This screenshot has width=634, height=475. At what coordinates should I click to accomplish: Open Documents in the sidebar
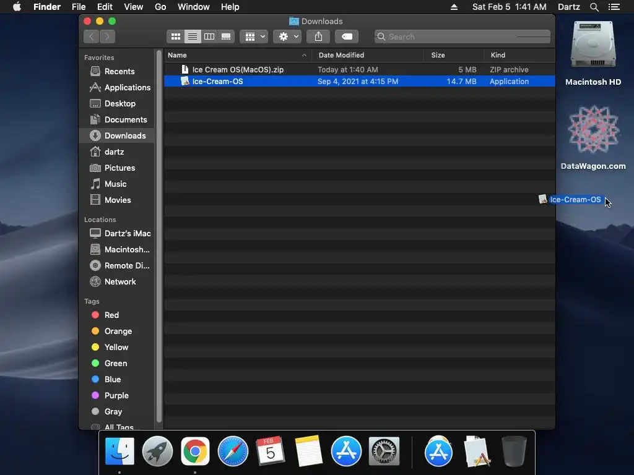click(x=117, y=120)
